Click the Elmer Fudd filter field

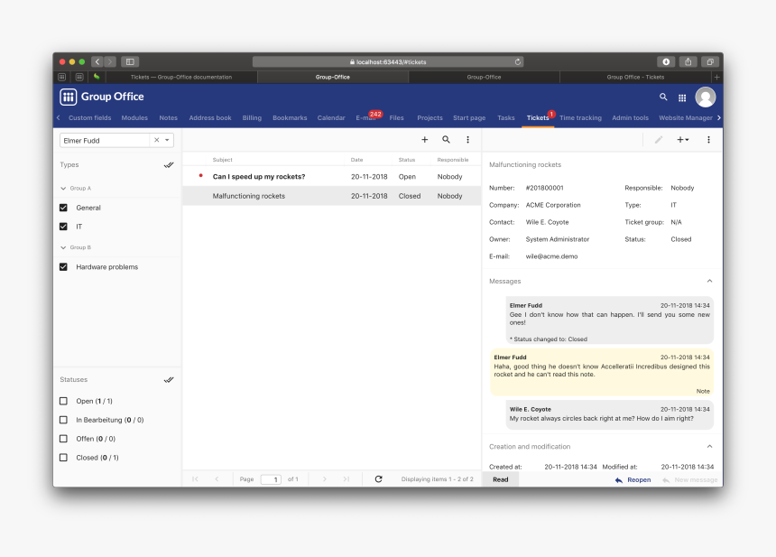(105, 140)
